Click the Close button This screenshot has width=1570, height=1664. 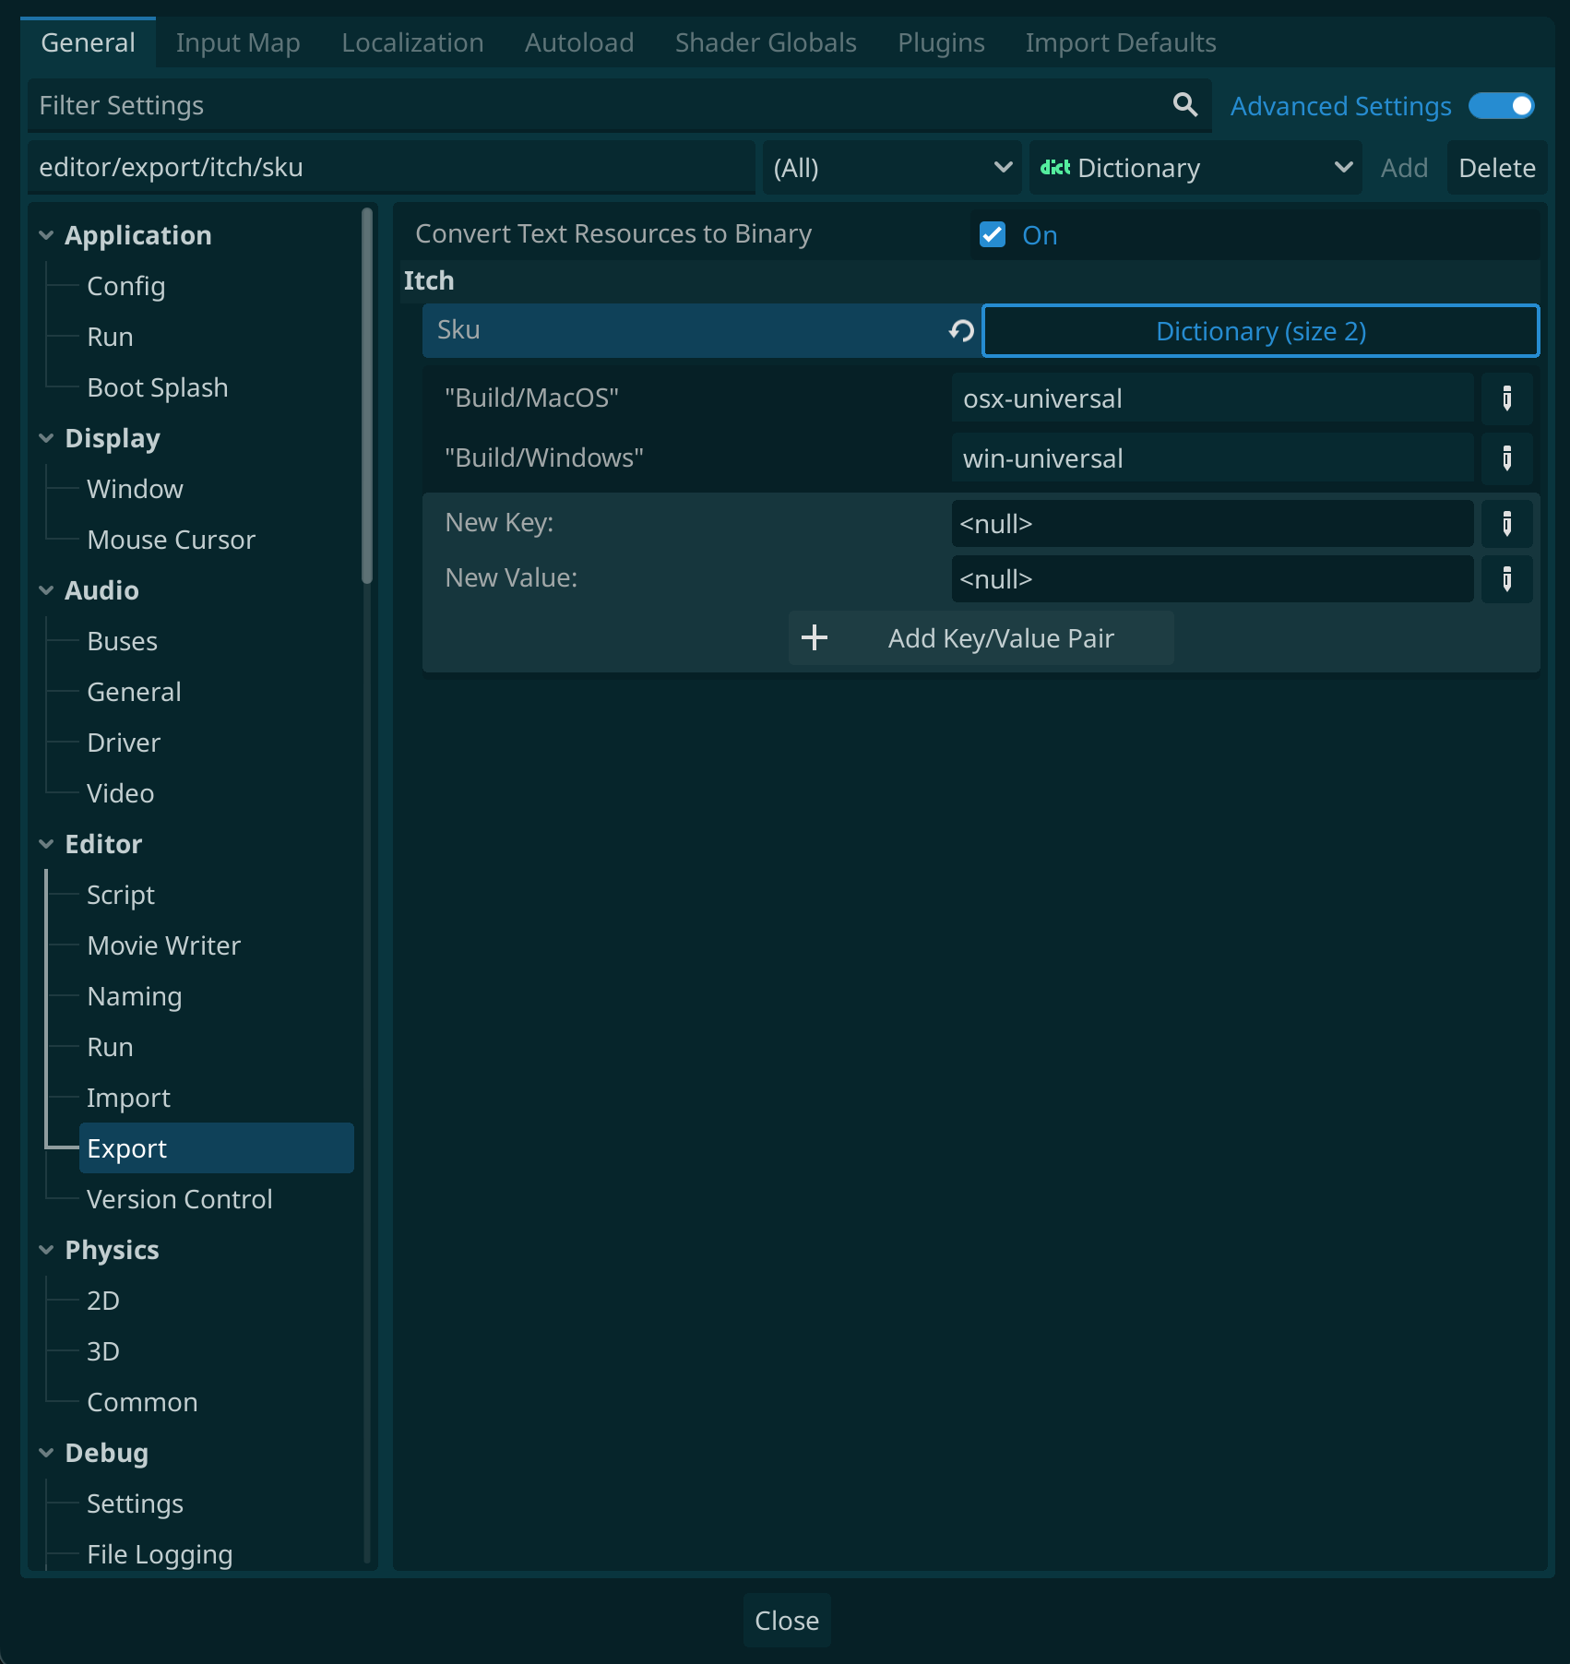pos(786,1621)
